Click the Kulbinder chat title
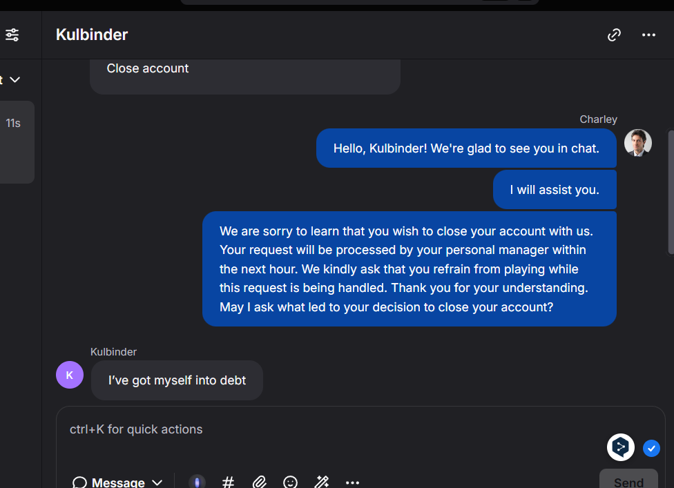This screenshot has height=488, width=674. [x=92, y=35]
